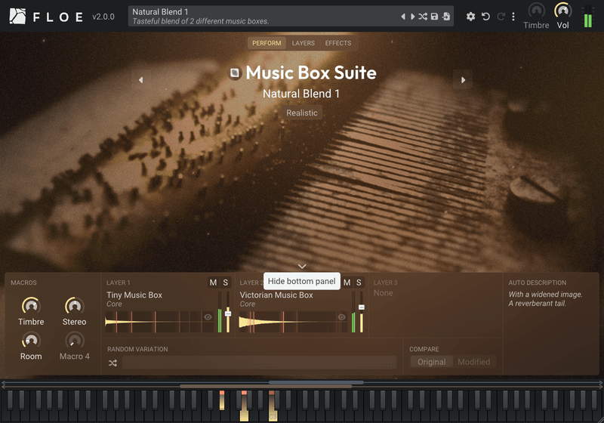Click the Core label under Tiny Music Box

[114, 304]
